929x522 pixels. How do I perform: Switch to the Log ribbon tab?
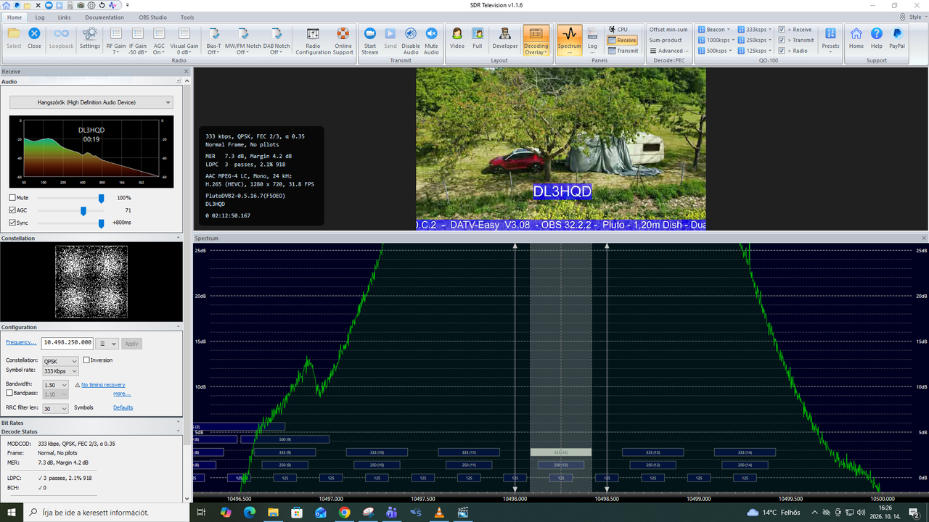[x=39, y=17]
